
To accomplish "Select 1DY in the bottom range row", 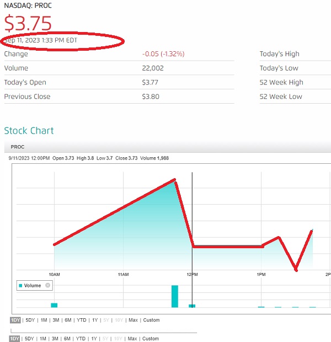I will [14, 339].
